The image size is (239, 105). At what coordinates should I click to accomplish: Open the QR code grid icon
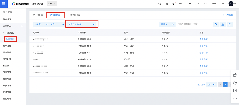167,4
